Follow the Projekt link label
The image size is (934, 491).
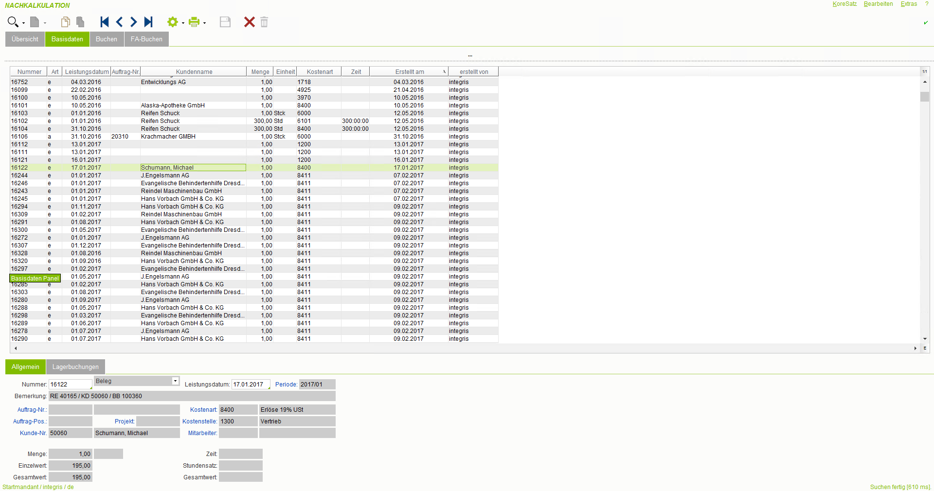point(125,421)
